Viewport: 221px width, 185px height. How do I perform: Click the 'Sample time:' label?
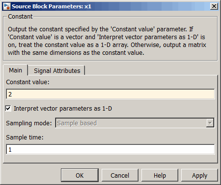(x=25, y=138)
